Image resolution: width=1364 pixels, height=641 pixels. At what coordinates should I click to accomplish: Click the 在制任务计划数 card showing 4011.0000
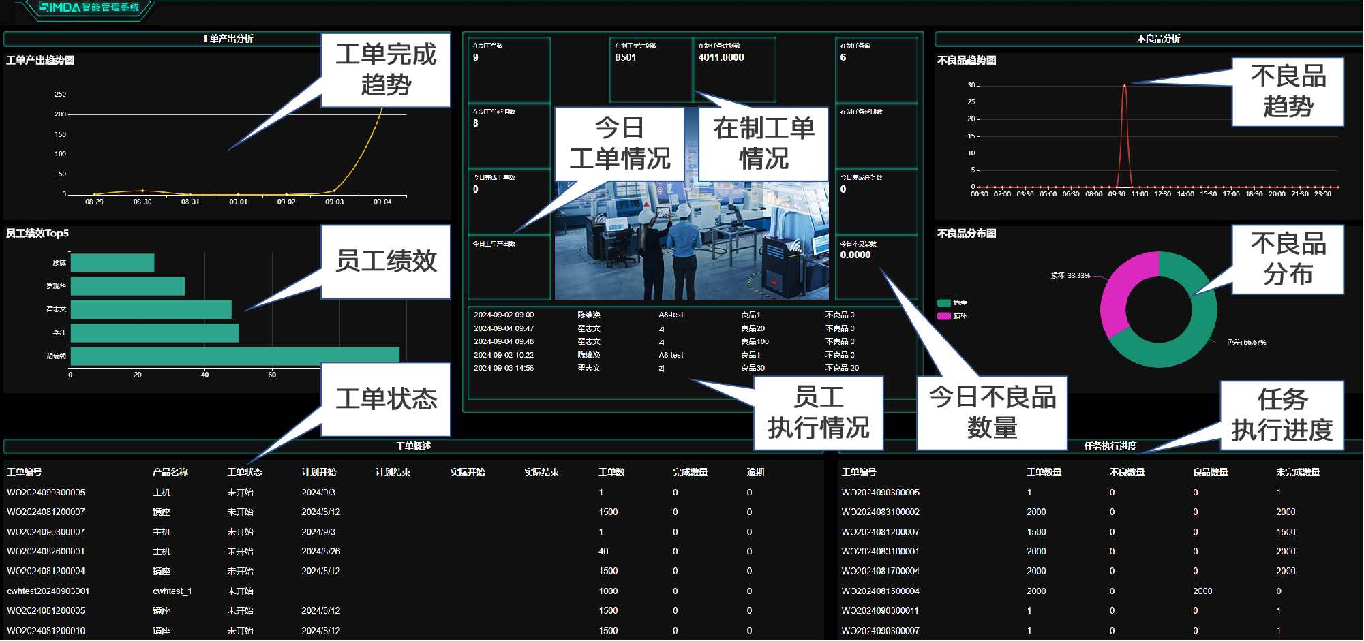point(734,68)
